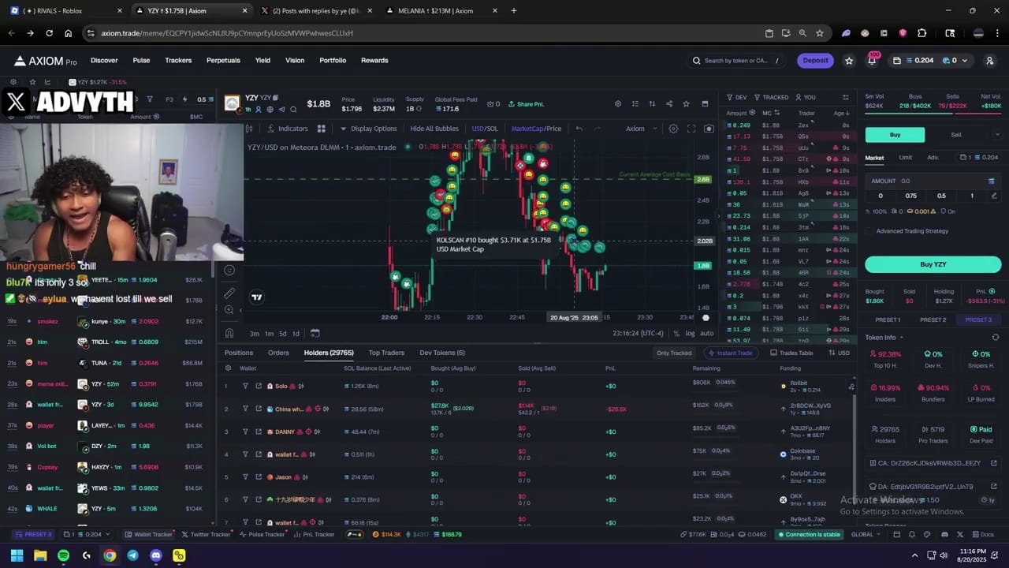1009x568 pixels.
Task: Toggle Instant Trade mode
Action: click(x=731, y=353)
